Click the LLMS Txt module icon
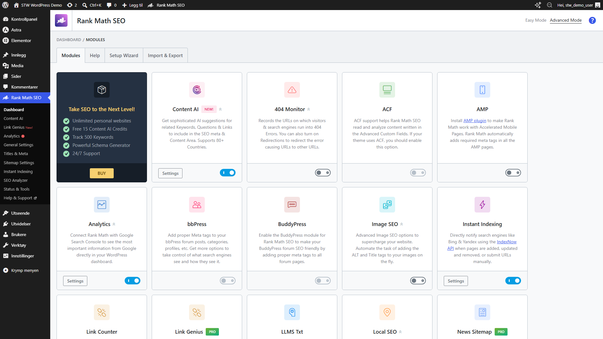Viewport: 603px width, 339px height. 292,312
